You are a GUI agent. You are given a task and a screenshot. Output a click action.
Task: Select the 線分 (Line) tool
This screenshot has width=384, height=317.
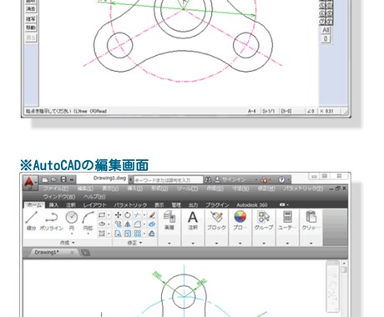tap(31, 221)
